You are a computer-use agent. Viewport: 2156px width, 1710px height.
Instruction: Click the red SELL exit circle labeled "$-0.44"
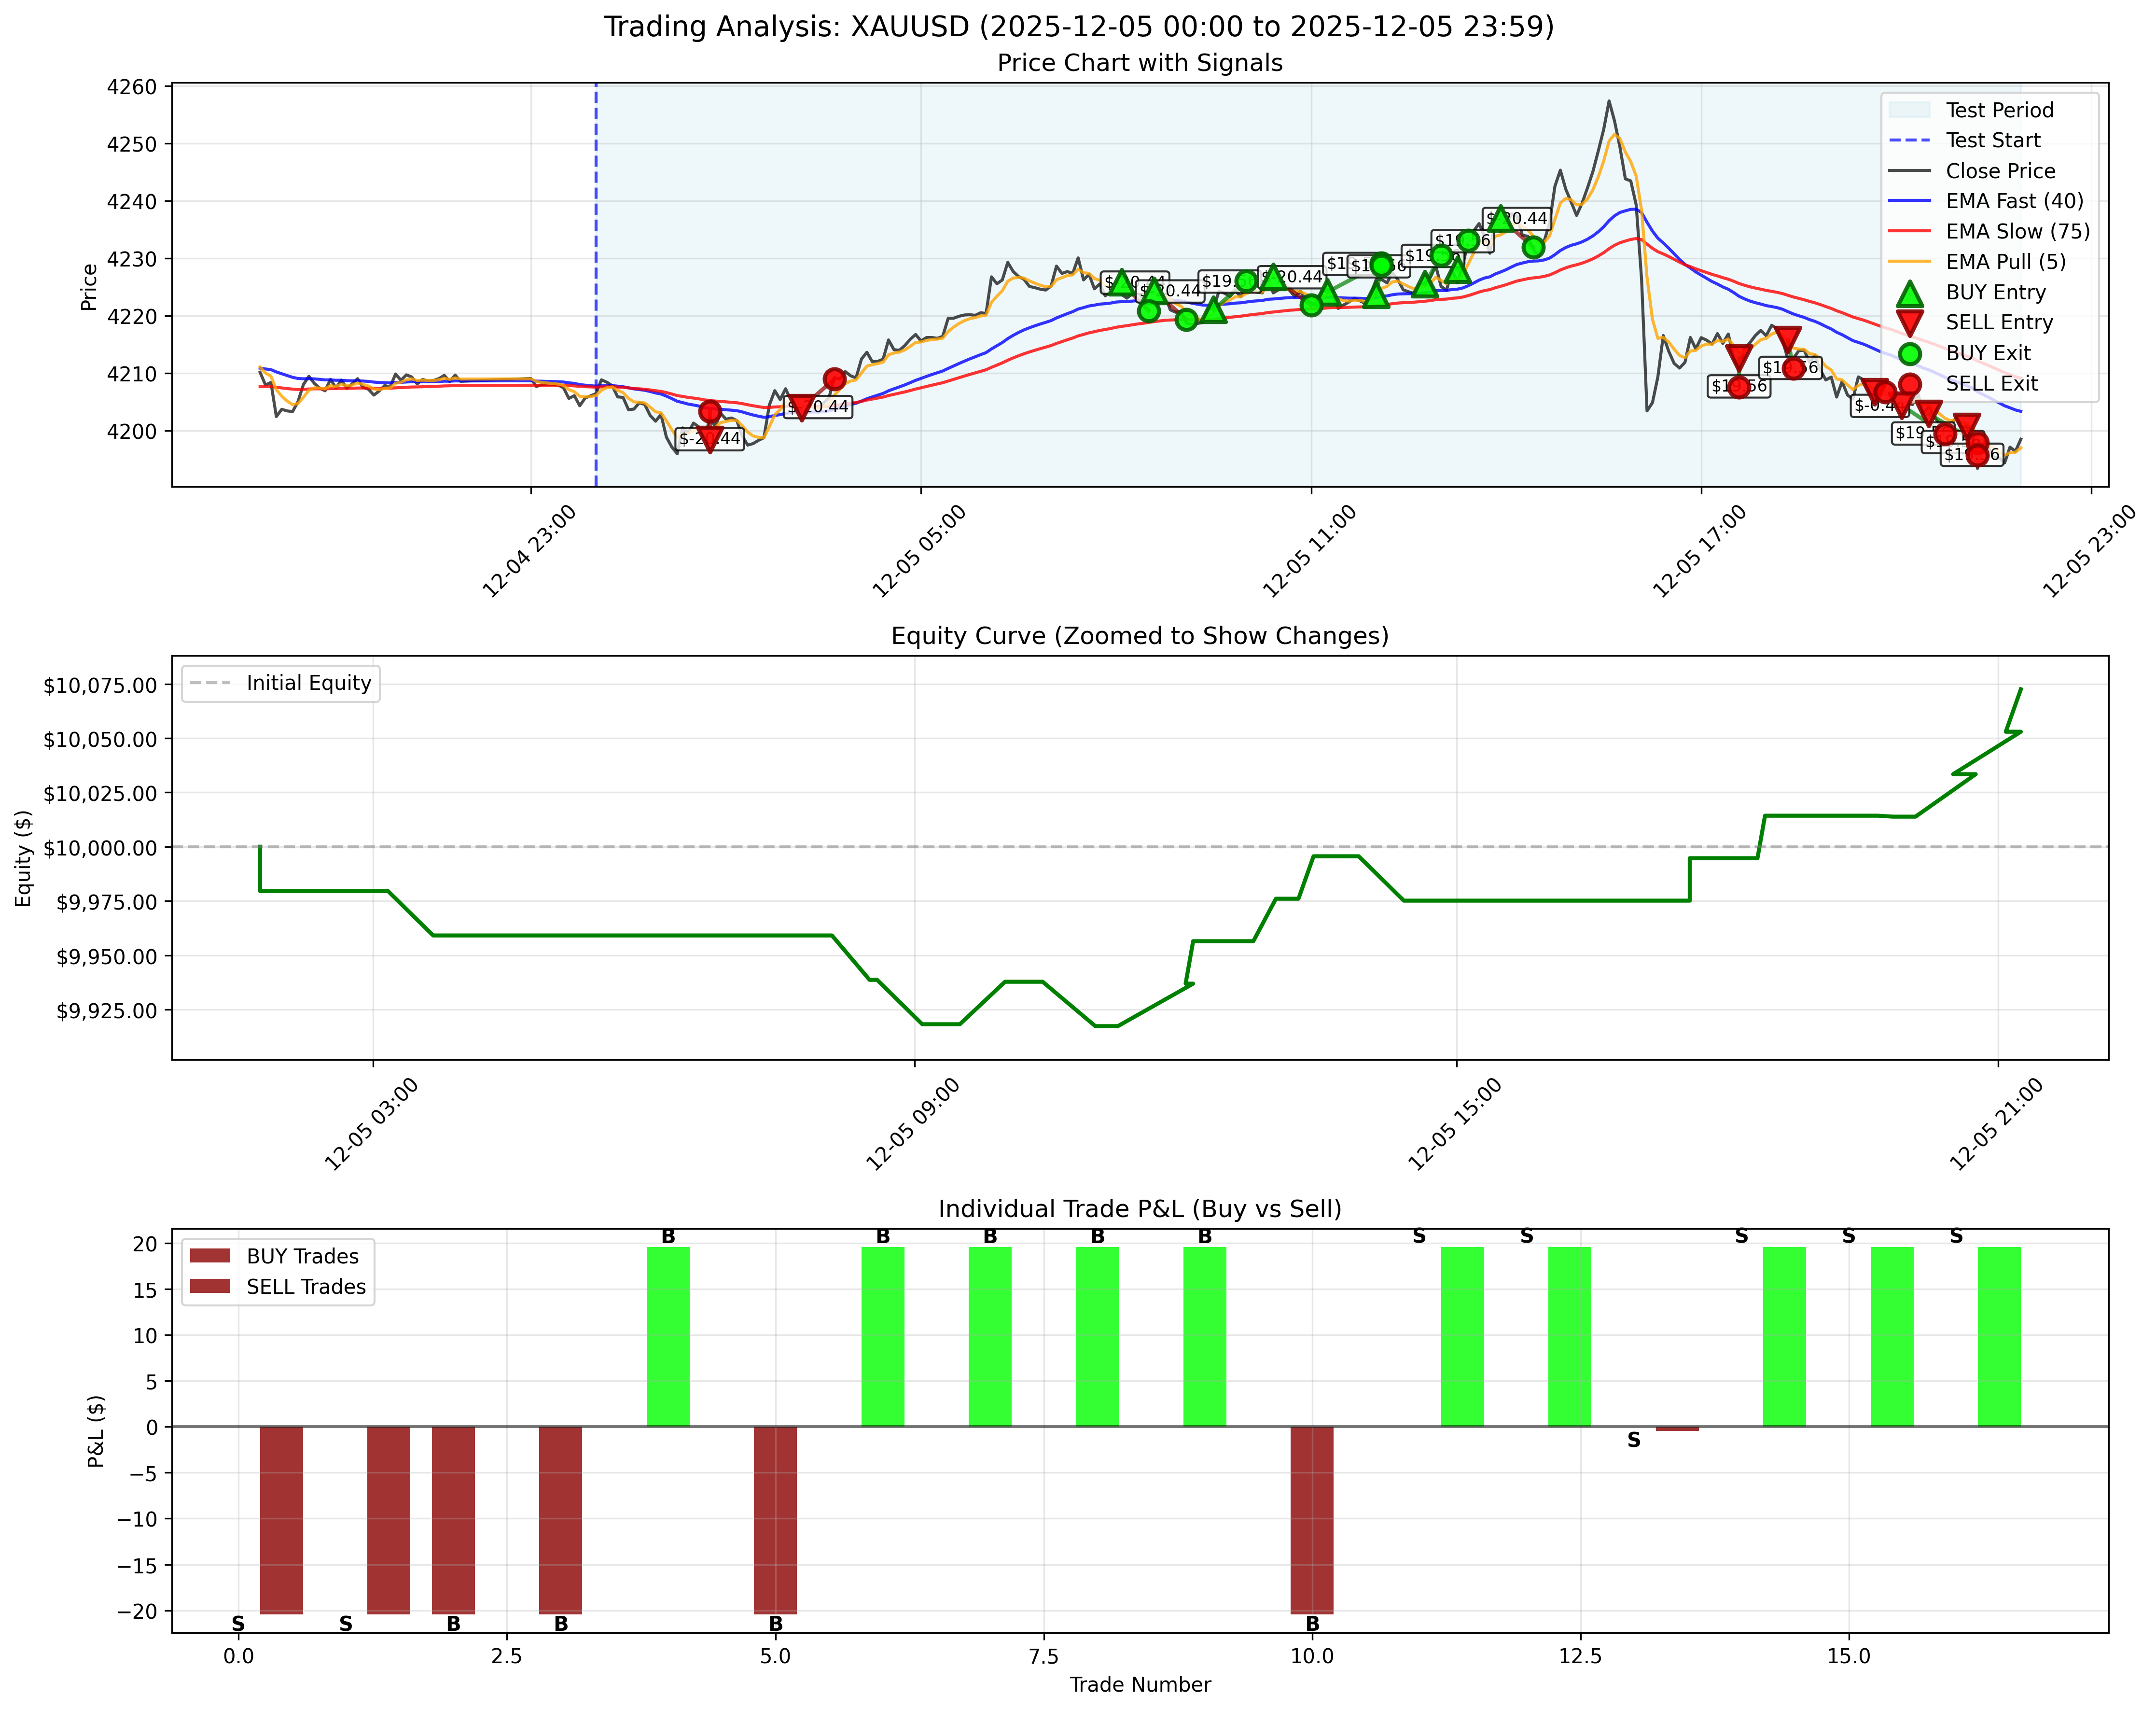pyautogui.click(x=1885, y=391)
